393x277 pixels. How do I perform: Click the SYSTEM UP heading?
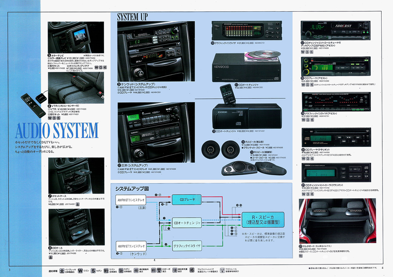pos(132,17)
